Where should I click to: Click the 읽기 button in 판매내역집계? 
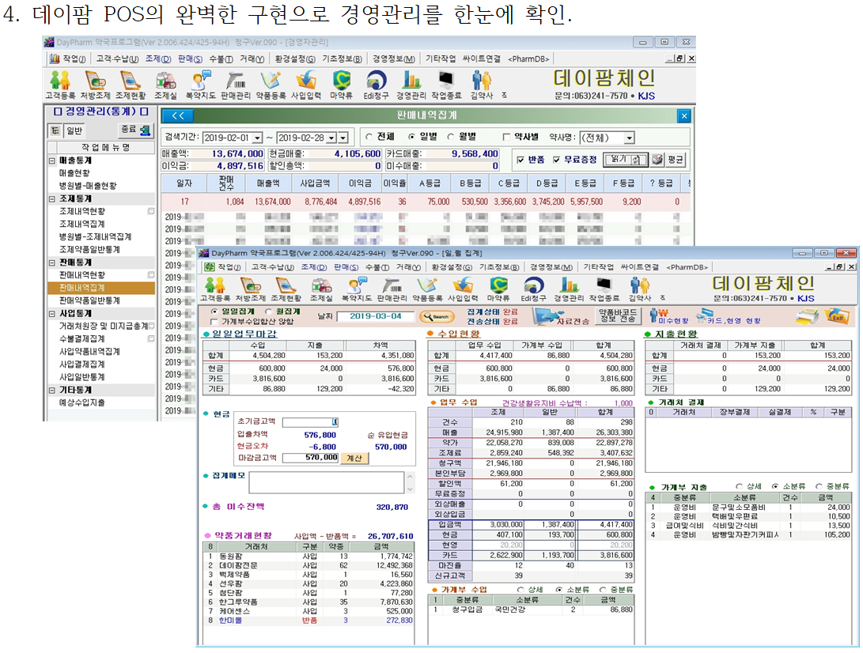625,160
